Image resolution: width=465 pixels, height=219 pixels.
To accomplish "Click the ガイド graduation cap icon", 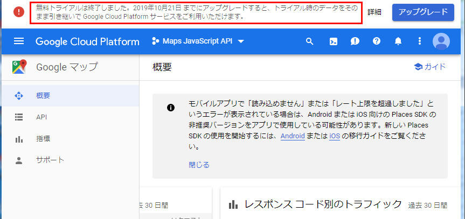I will pos(418,67).
